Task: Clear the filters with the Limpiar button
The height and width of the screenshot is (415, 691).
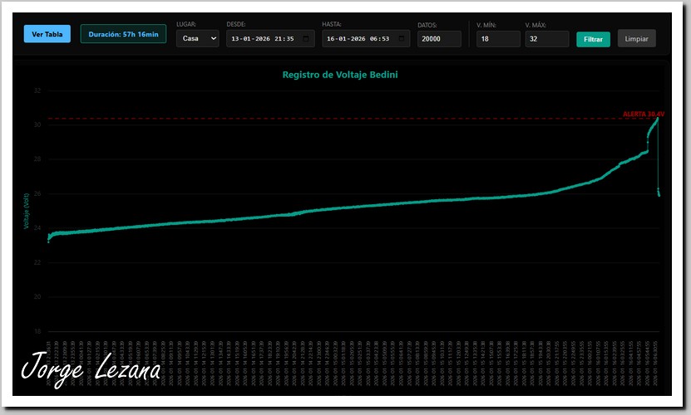Action: click(636, 39)
